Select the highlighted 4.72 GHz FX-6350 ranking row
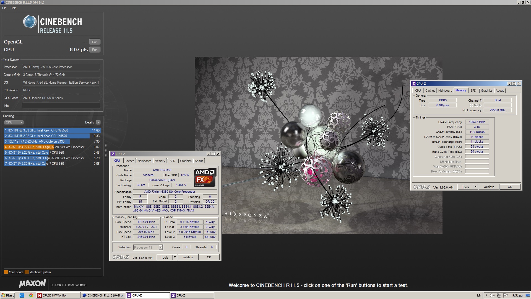Image resolution: width=531 pixels, height=299 pixels. (52, 147)
